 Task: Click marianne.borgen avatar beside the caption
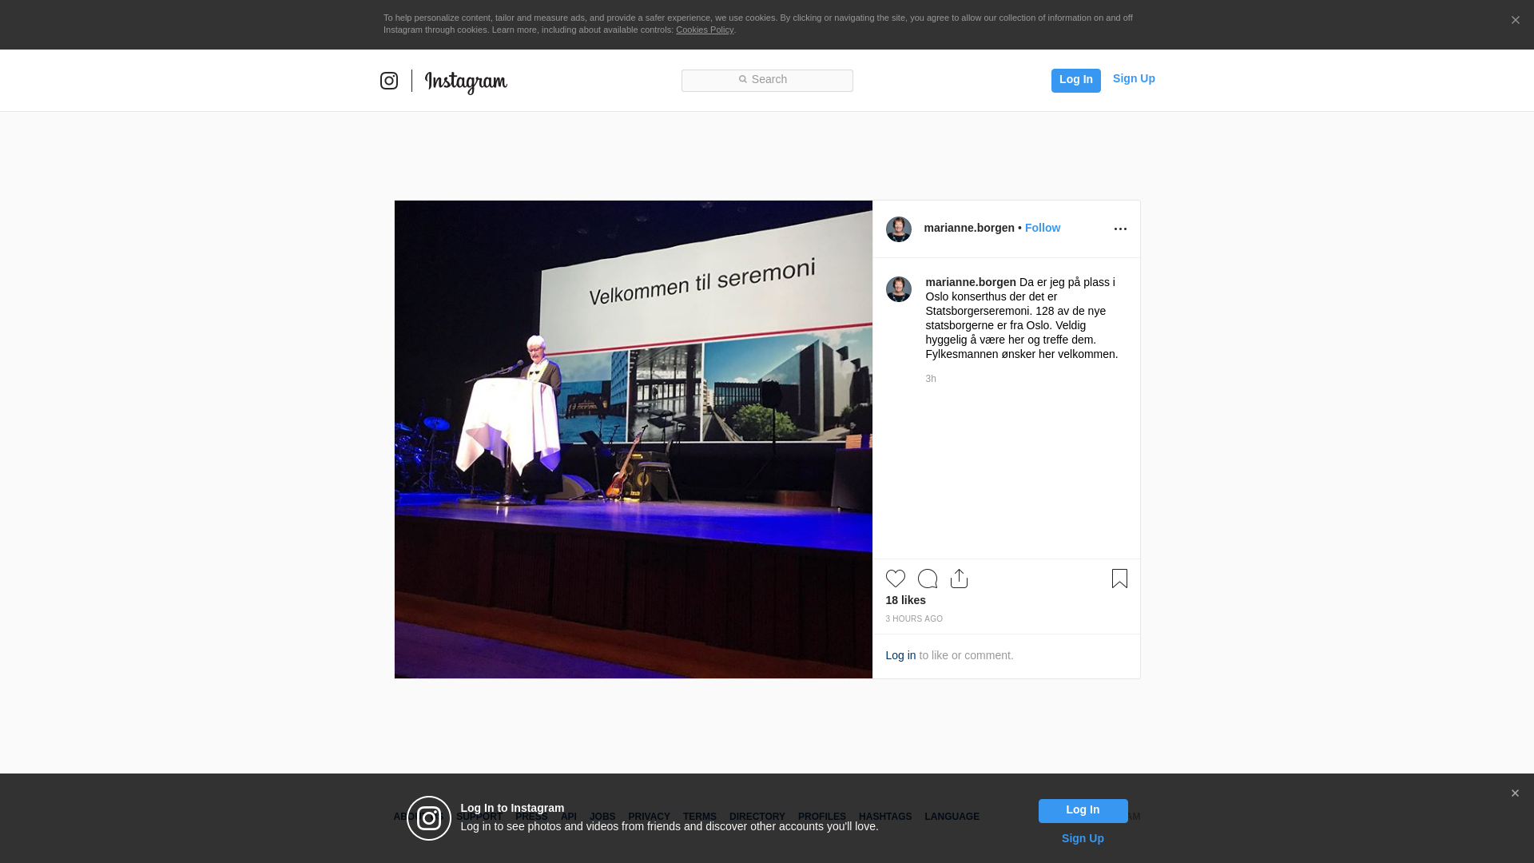coord(899,289)
